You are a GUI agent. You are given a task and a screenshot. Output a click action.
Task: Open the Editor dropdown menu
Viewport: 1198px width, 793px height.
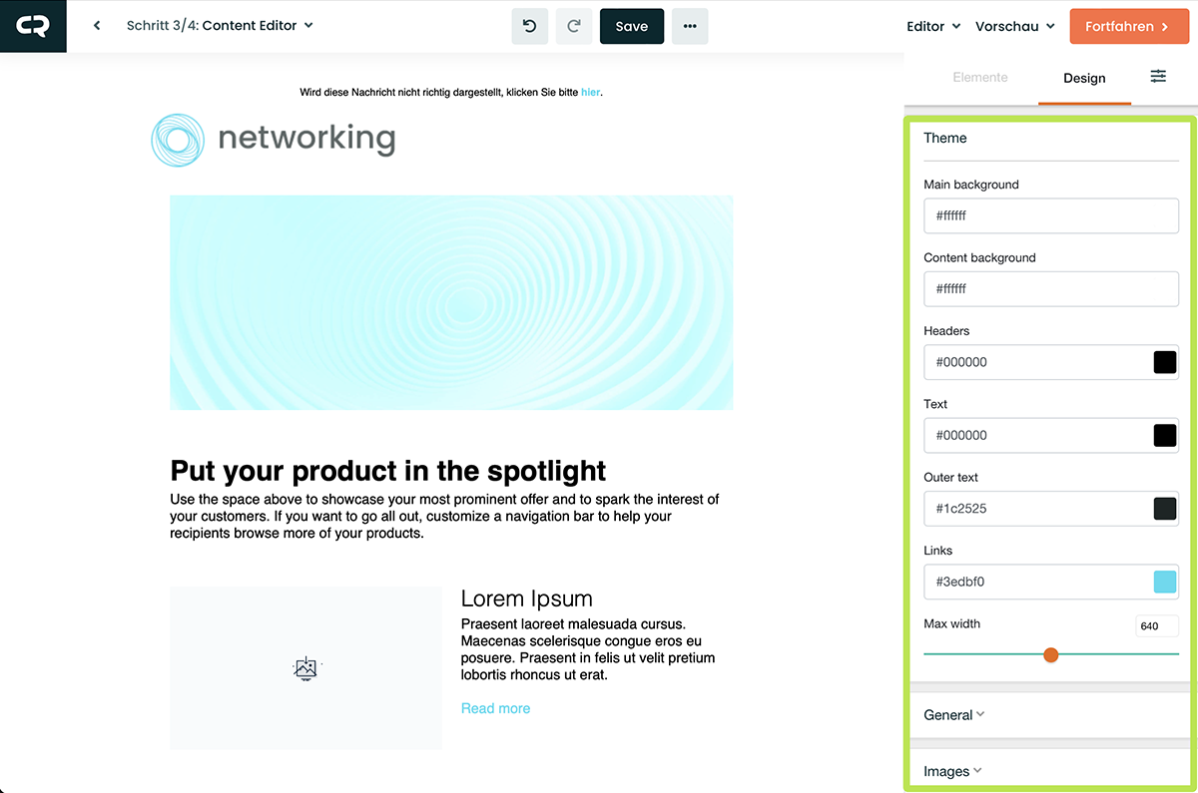click(932, 27)
